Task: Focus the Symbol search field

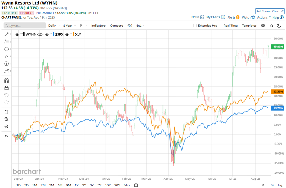Action: 25,26
